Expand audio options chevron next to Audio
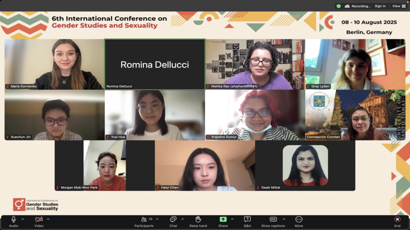 [23, 219]
